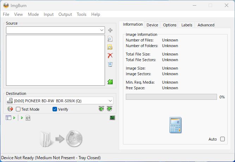Tick the Auto calculate checkbox
Screen dimensions: 235x162
coord(222,139)
